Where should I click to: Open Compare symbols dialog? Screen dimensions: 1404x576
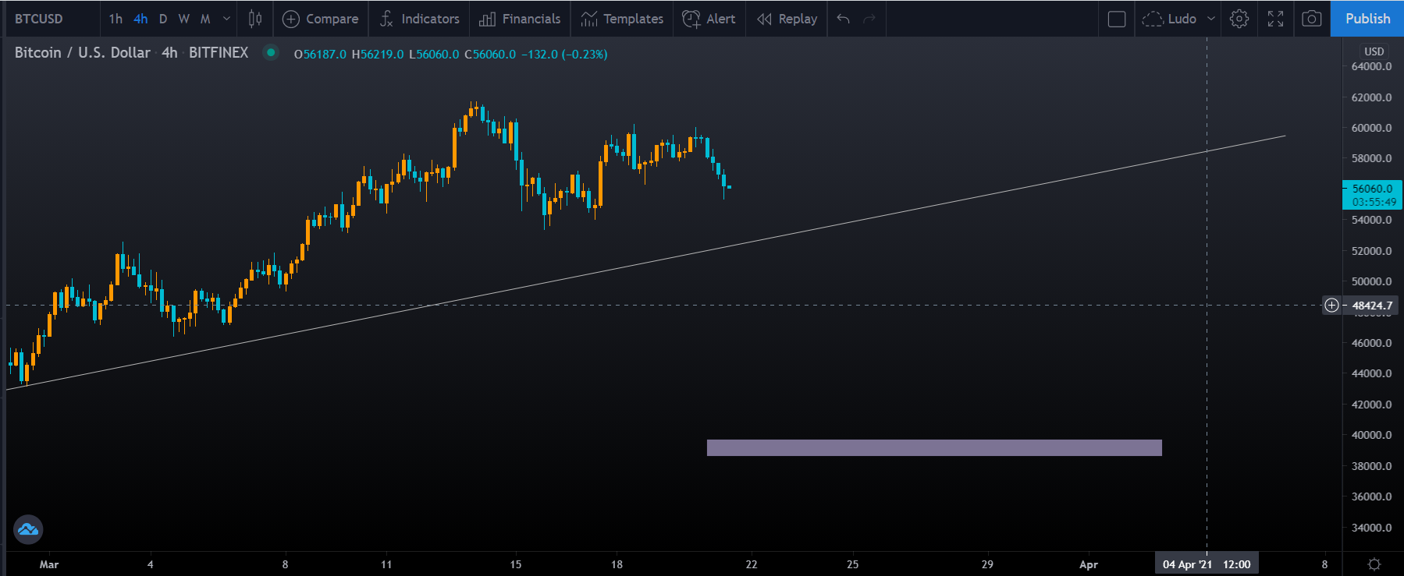tap(321, 19)
